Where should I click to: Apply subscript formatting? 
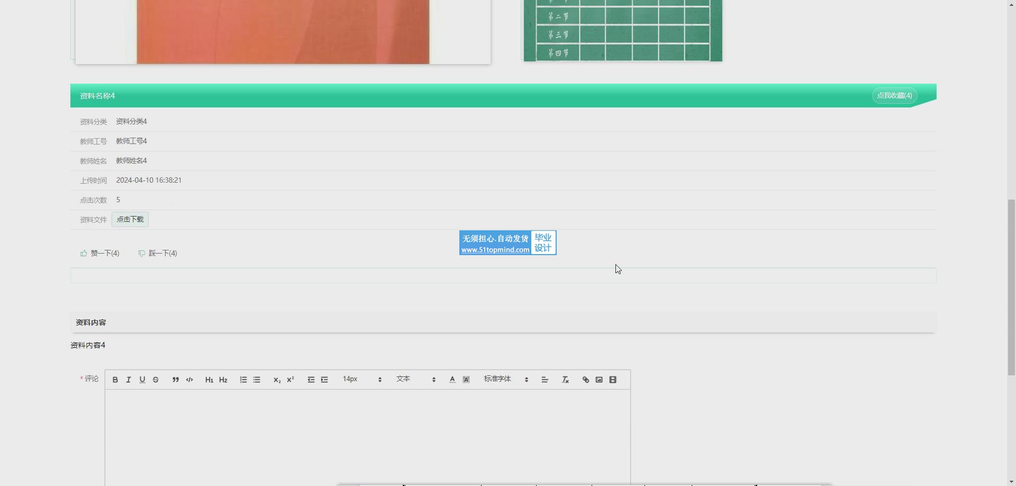[x=277, y=380]
